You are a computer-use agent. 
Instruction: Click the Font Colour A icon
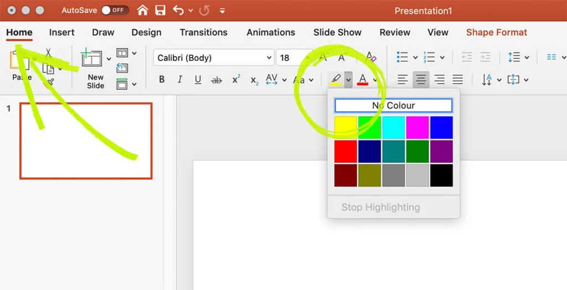(363, 80)
